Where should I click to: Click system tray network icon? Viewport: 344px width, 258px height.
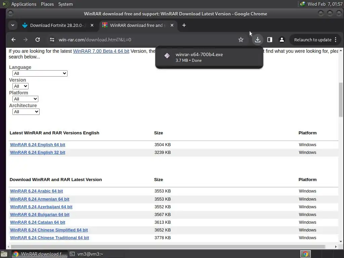pyautogui.click(x=303, y=4)
